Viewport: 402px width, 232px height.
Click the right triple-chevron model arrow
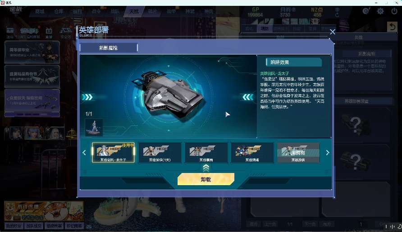coord(248,97)
